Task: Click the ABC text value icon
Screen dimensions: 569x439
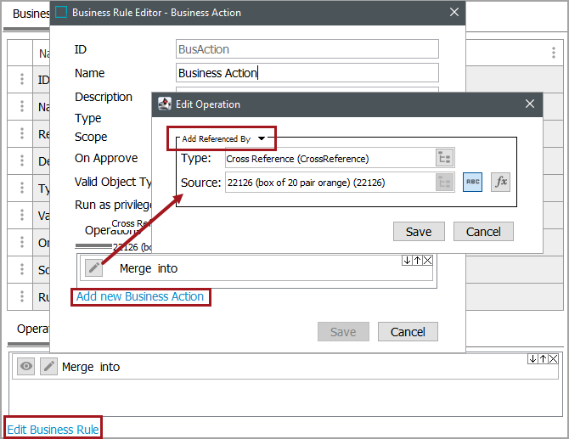Action: click(x=472, y=182)
